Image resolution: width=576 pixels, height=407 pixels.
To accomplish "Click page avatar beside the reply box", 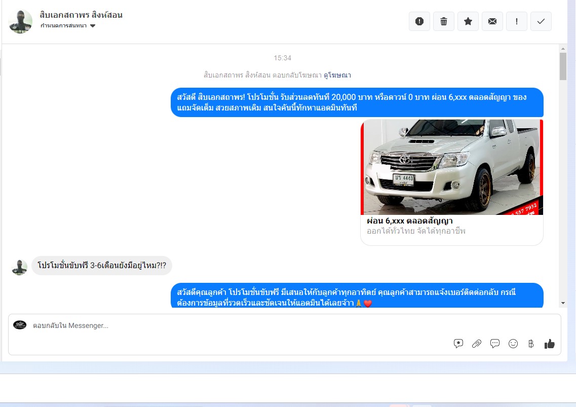I will pyautogui.click(x=20, y=325).
